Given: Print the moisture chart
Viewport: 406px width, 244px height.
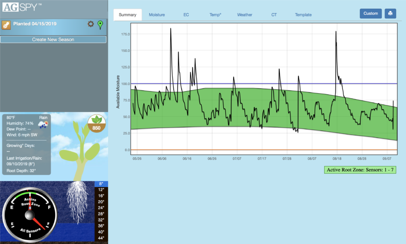Looking at the screenshot, I should tap(390, 13).
